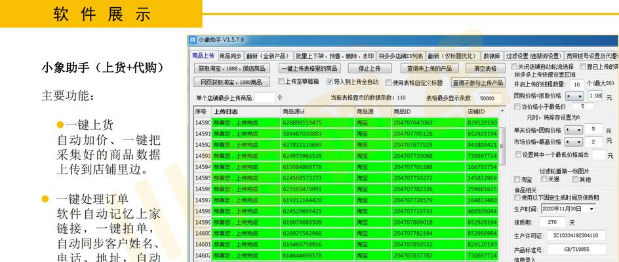
Task: Select cell 615084868778 in 商品源id
Action: tap(317, 167)
